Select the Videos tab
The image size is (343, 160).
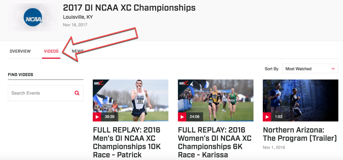(x=51, y=51)
